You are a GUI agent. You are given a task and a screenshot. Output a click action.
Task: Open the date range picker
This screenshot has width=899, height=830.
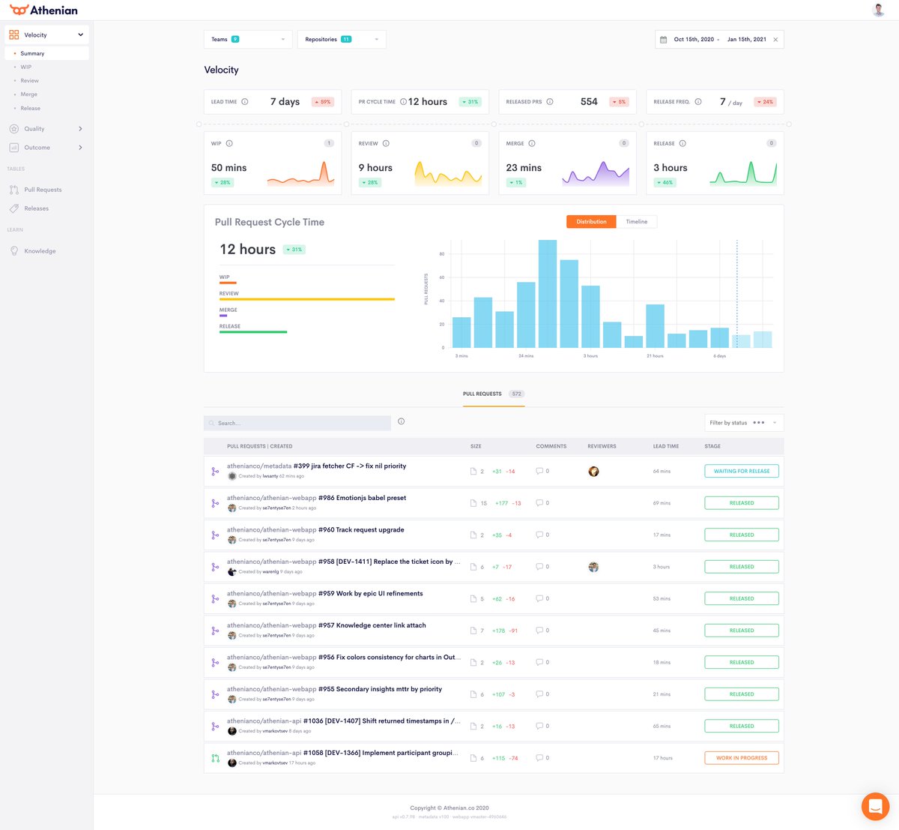(x=719, y=40)
